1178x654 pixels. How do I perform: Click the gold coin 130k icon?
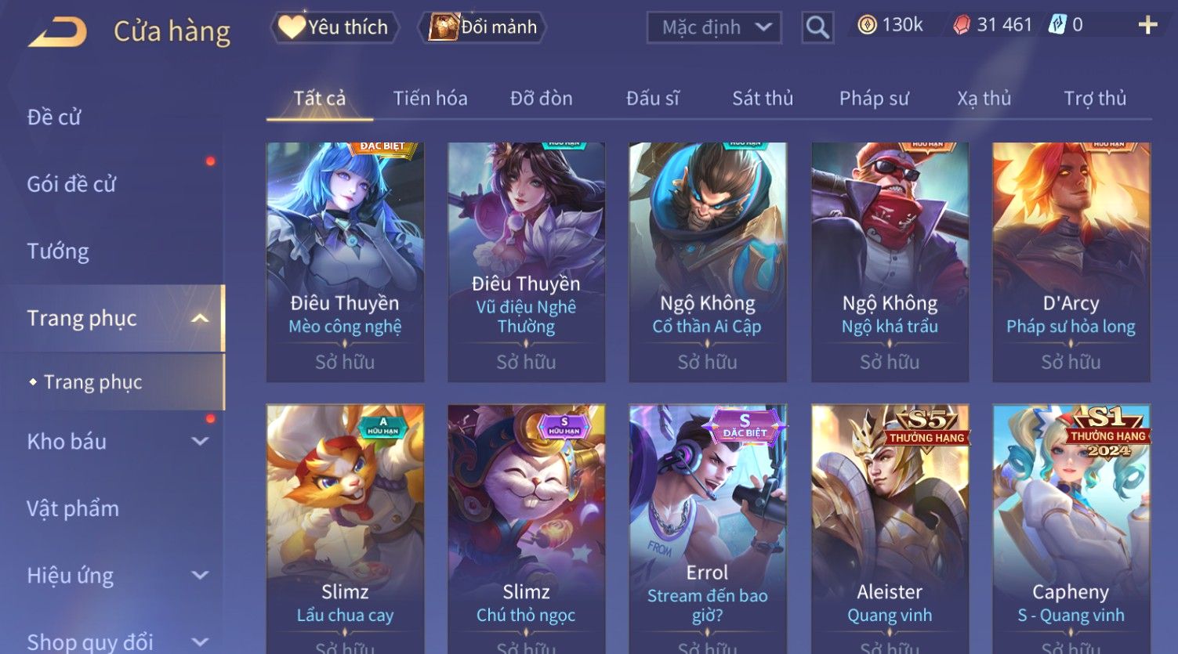(x=867, y=26)
